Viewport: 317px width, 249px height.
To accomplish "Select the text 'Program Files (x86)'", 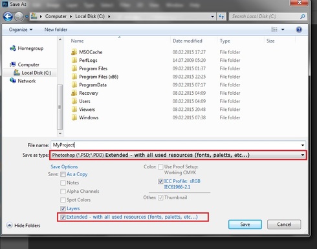I will coord(98,77).
